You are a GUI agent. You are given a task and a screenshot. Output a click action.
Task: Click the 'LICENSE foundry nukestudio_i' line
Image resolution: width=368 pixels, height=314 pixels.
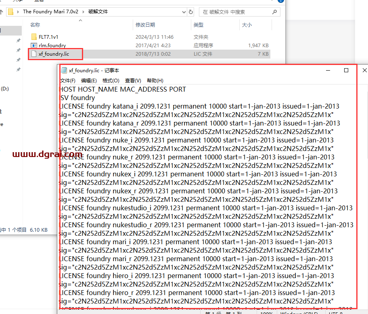click(206, 208)
